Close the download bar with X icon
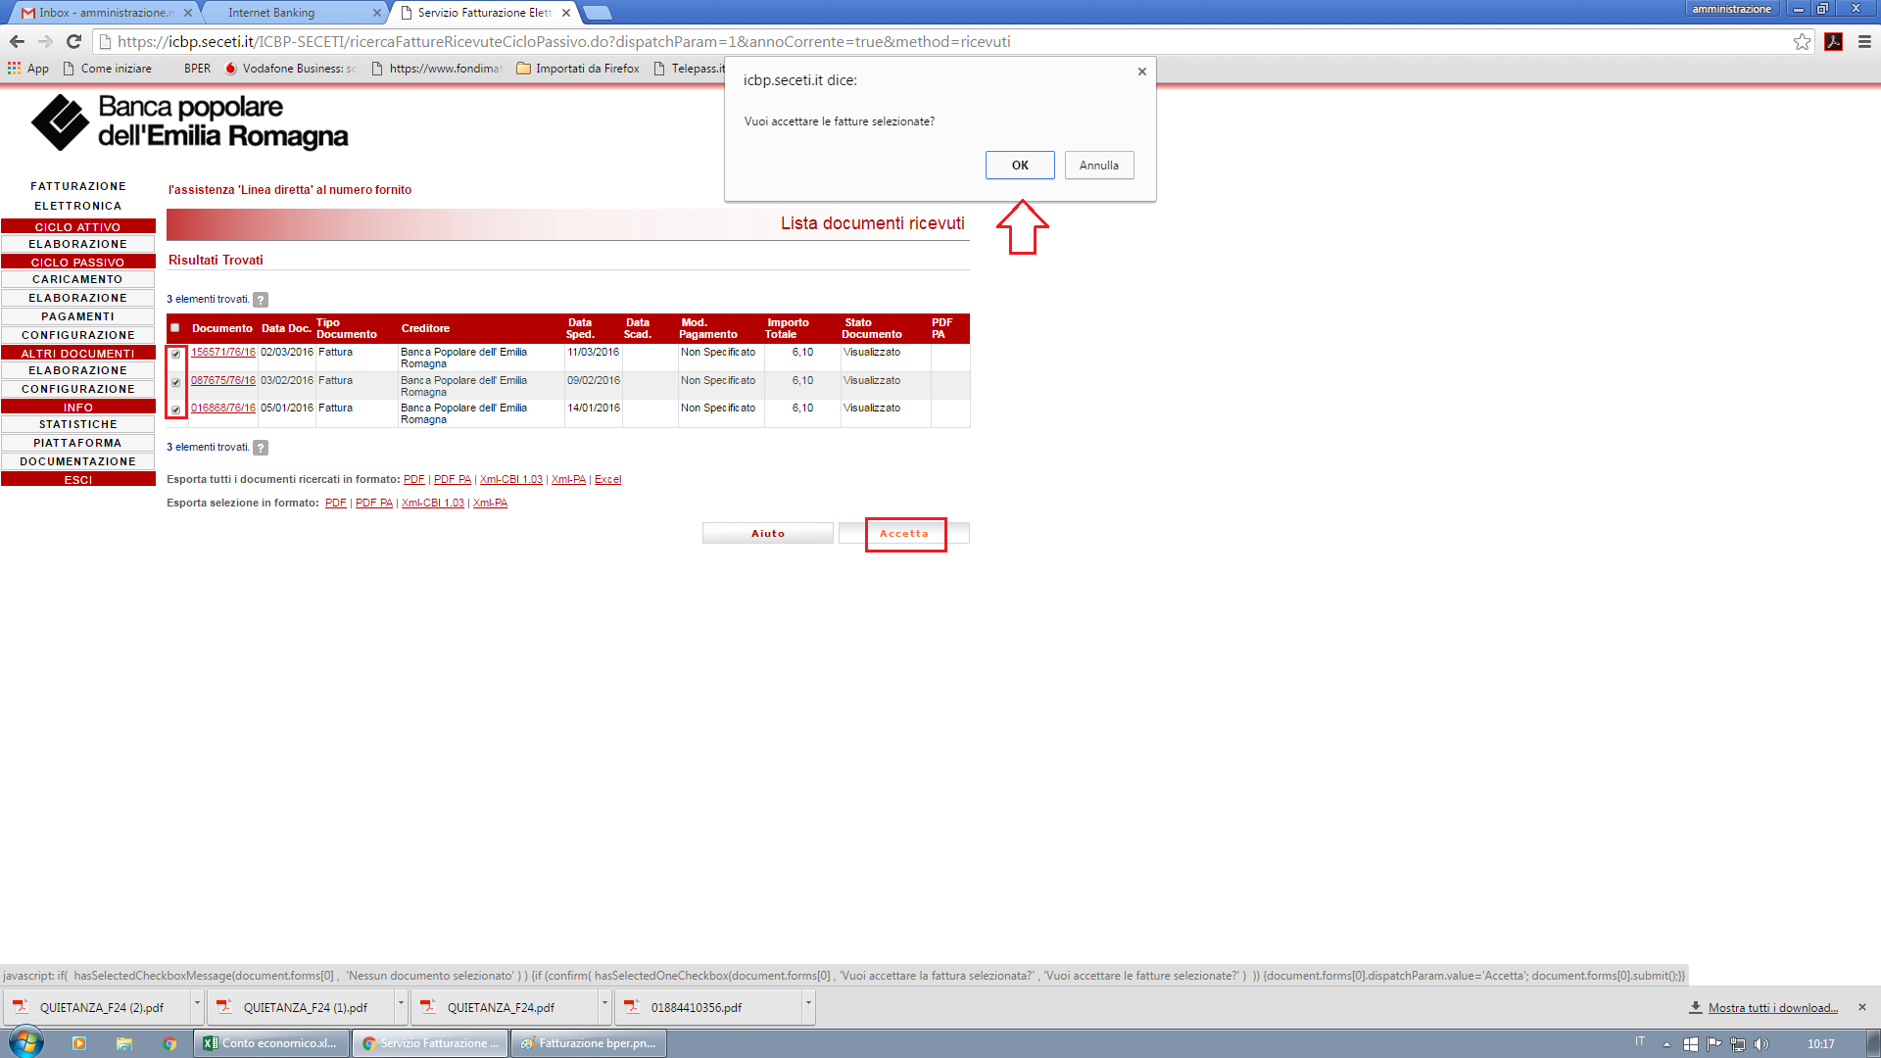 pos(1862,1007)
